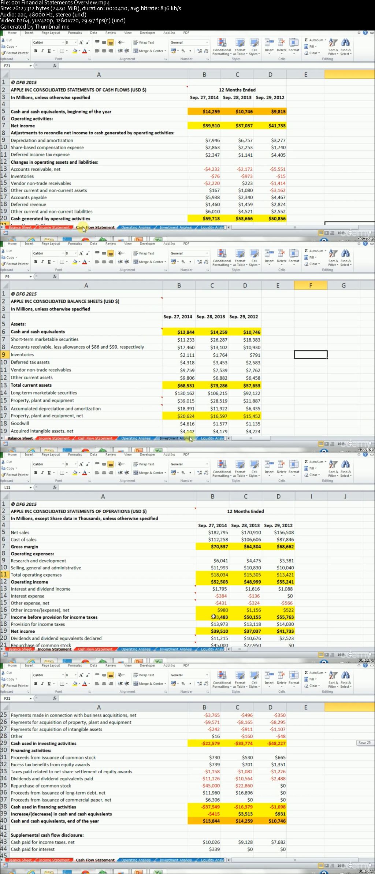The image size is (375, 874).
Task: Click Cell Styles icon in the rows 25–45 frame
Action: [254, 675]
